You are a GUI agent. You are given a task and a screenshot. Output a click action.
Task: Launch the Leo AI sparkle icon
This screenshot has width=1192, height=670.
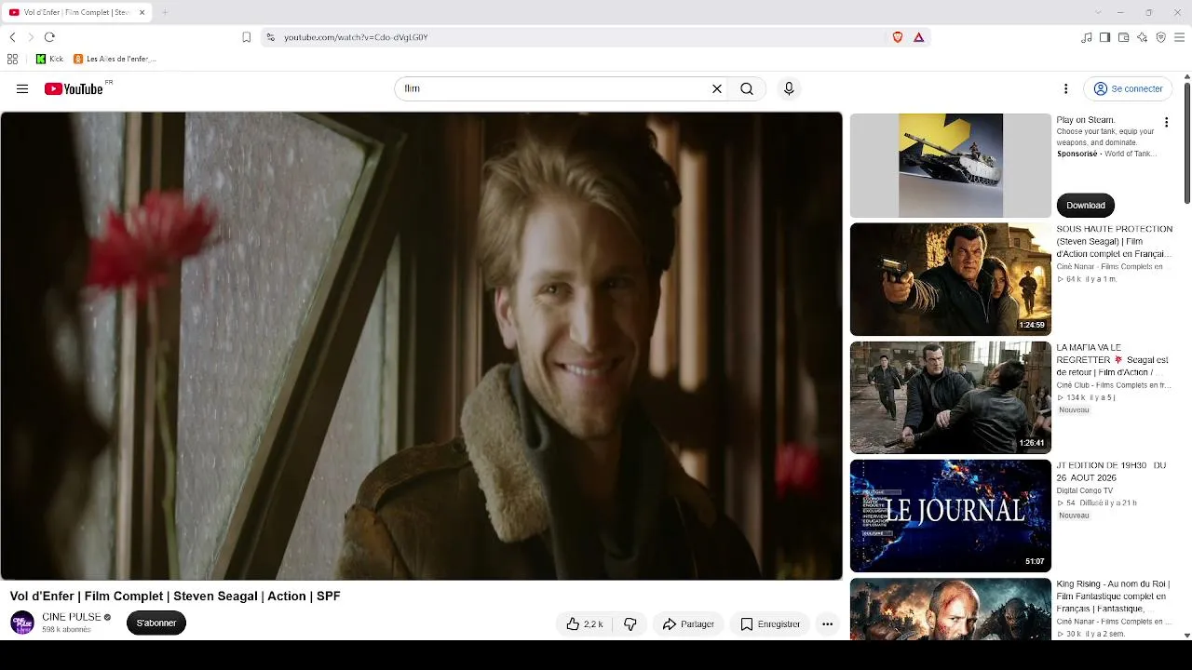coord(1142,37)
